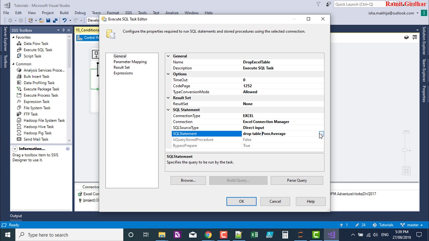
Task: Click the Execute Process Task icon
Action: click(x=19, y=95)
